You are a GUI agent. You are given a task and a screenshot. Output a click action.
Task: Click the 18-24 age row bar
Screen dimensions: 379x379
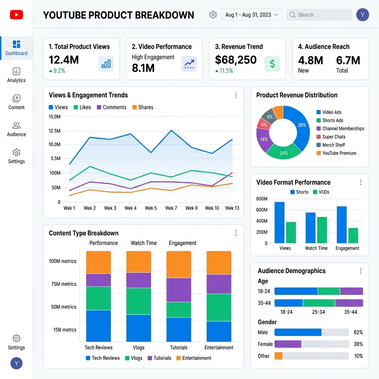(319, 291)
